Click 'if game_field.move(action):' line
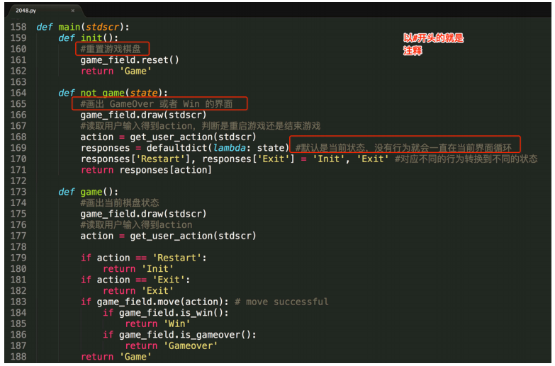555x366 pixels. coord(155,302)
